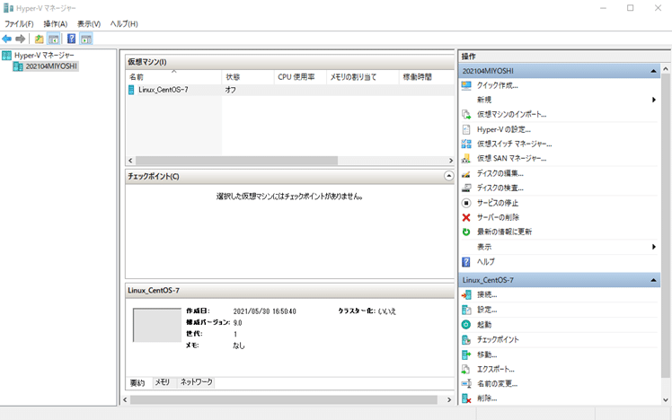Click actions pane scroll down arrow
The height and width of the screenshot is (420, 672).
[x=665, y=400]
